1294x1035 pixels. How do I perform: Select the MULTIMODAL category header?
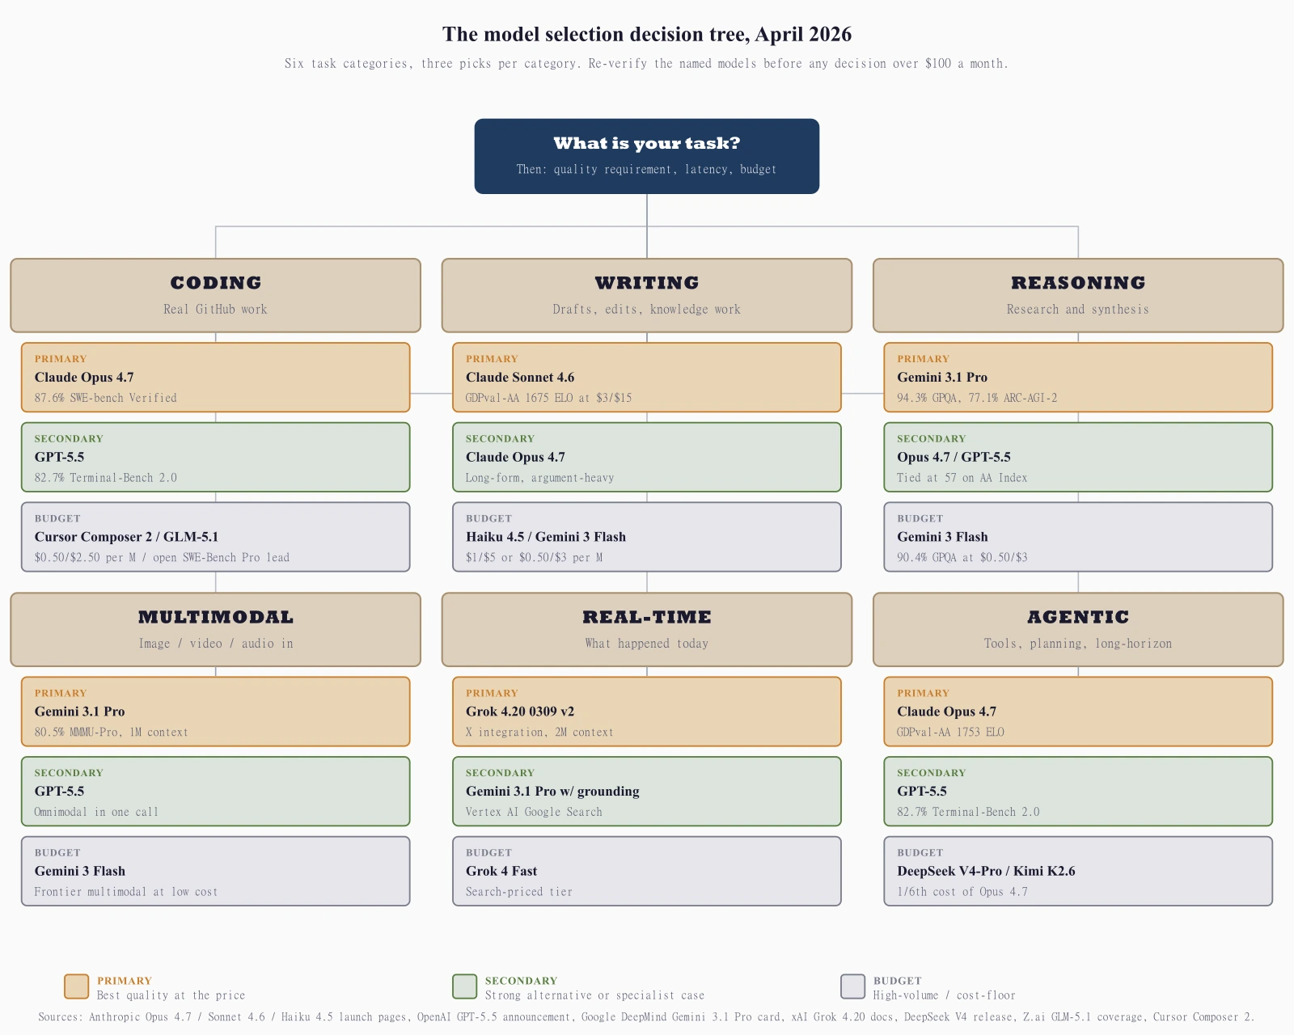tap(216, 630)
